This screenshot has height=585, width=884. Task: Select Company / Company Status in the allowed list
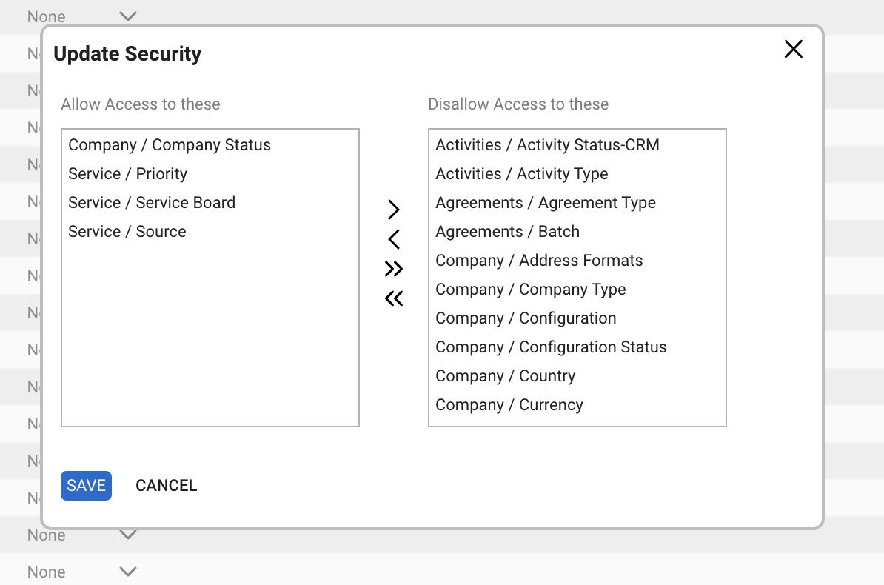pos(170,145)
